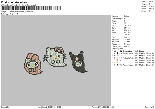The image size is (155, 109).
Task: Click the Trims value 30
Action: point(125,23)
